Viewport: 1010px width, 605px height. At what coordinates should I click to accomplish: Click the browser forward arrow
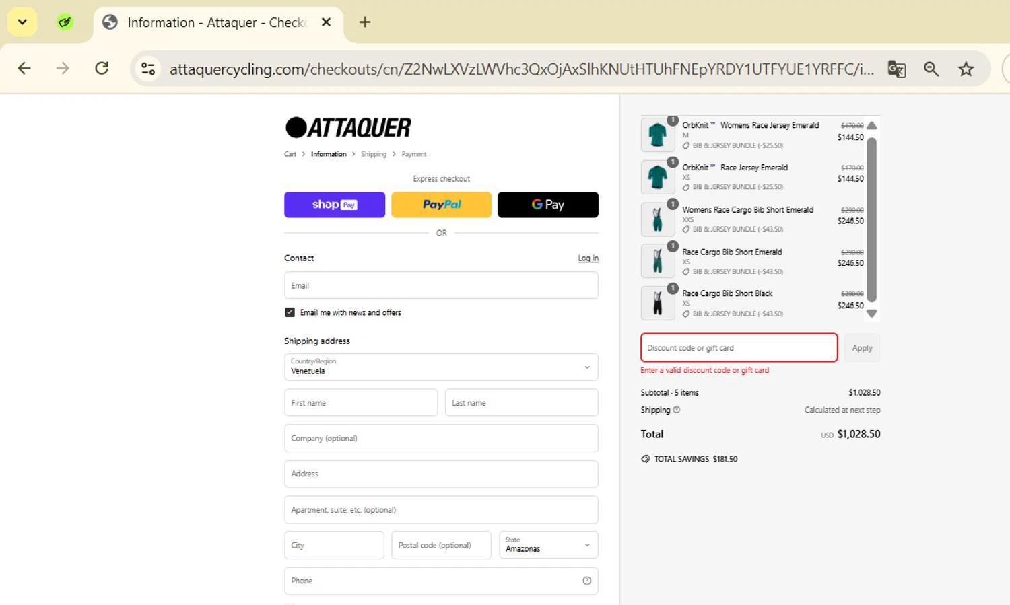coord(63,68)
